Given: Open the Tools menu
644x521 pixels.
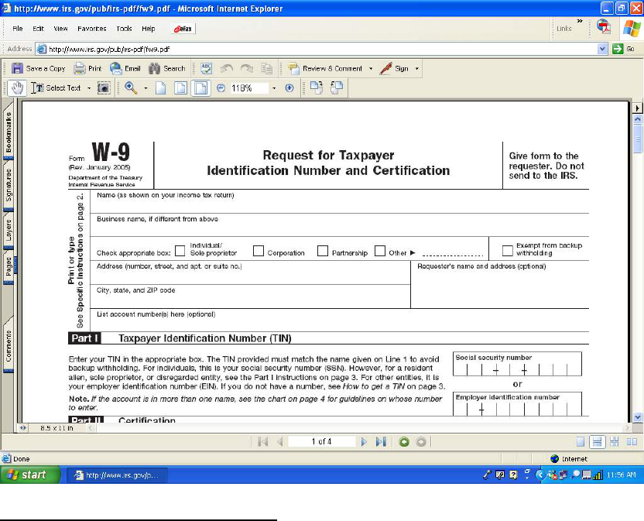Looking at the screenshot, I should (x=124, y=29).
